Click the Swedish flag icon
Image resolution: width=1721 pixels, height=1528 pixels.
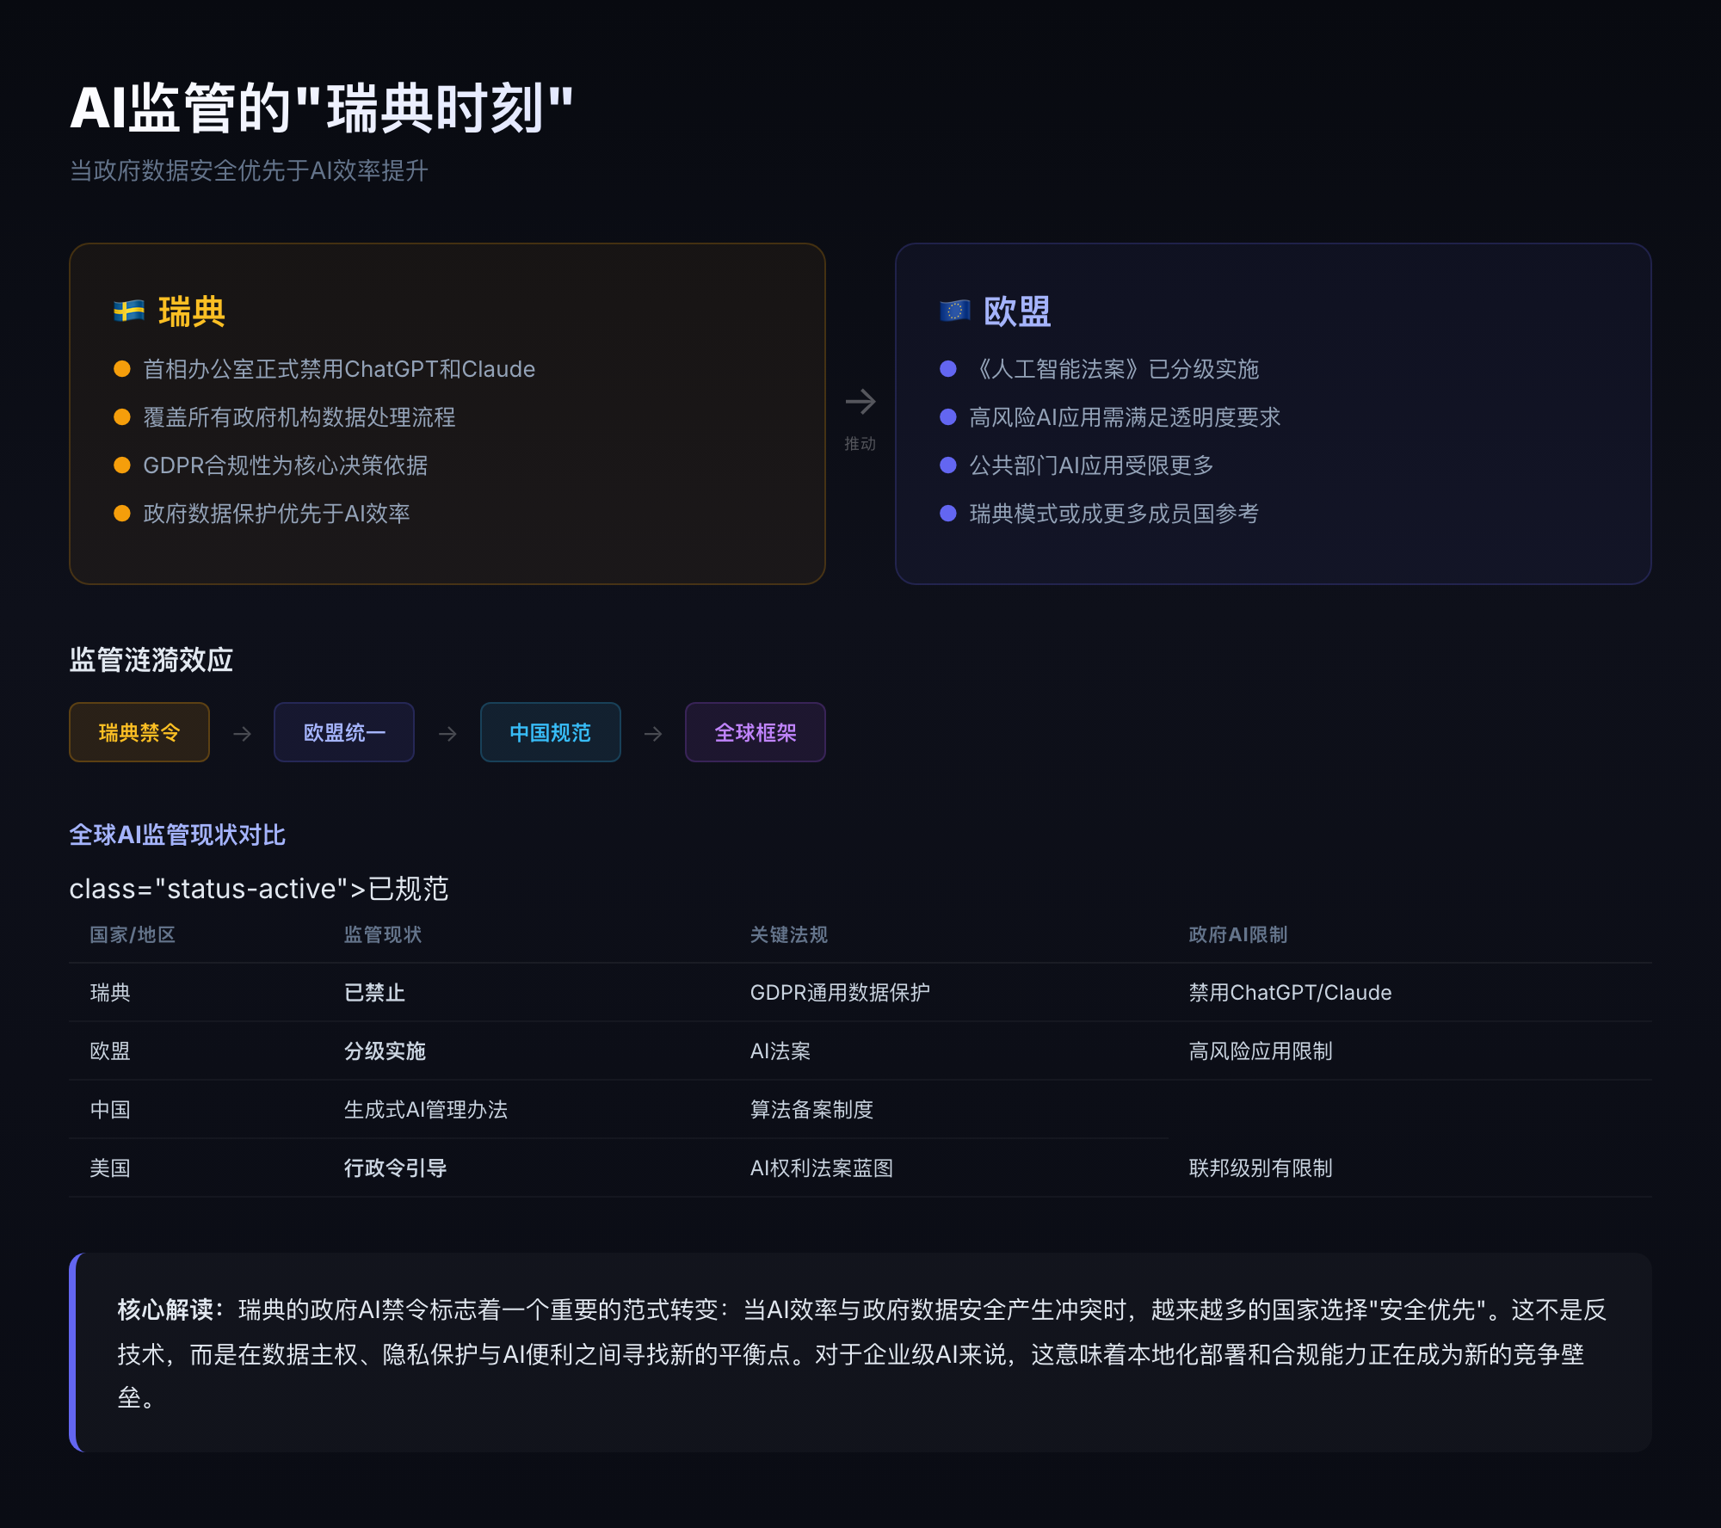point(129,311)
